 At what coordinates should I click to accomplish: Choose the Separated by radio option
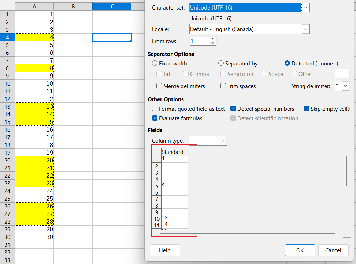tap(221, 64)
